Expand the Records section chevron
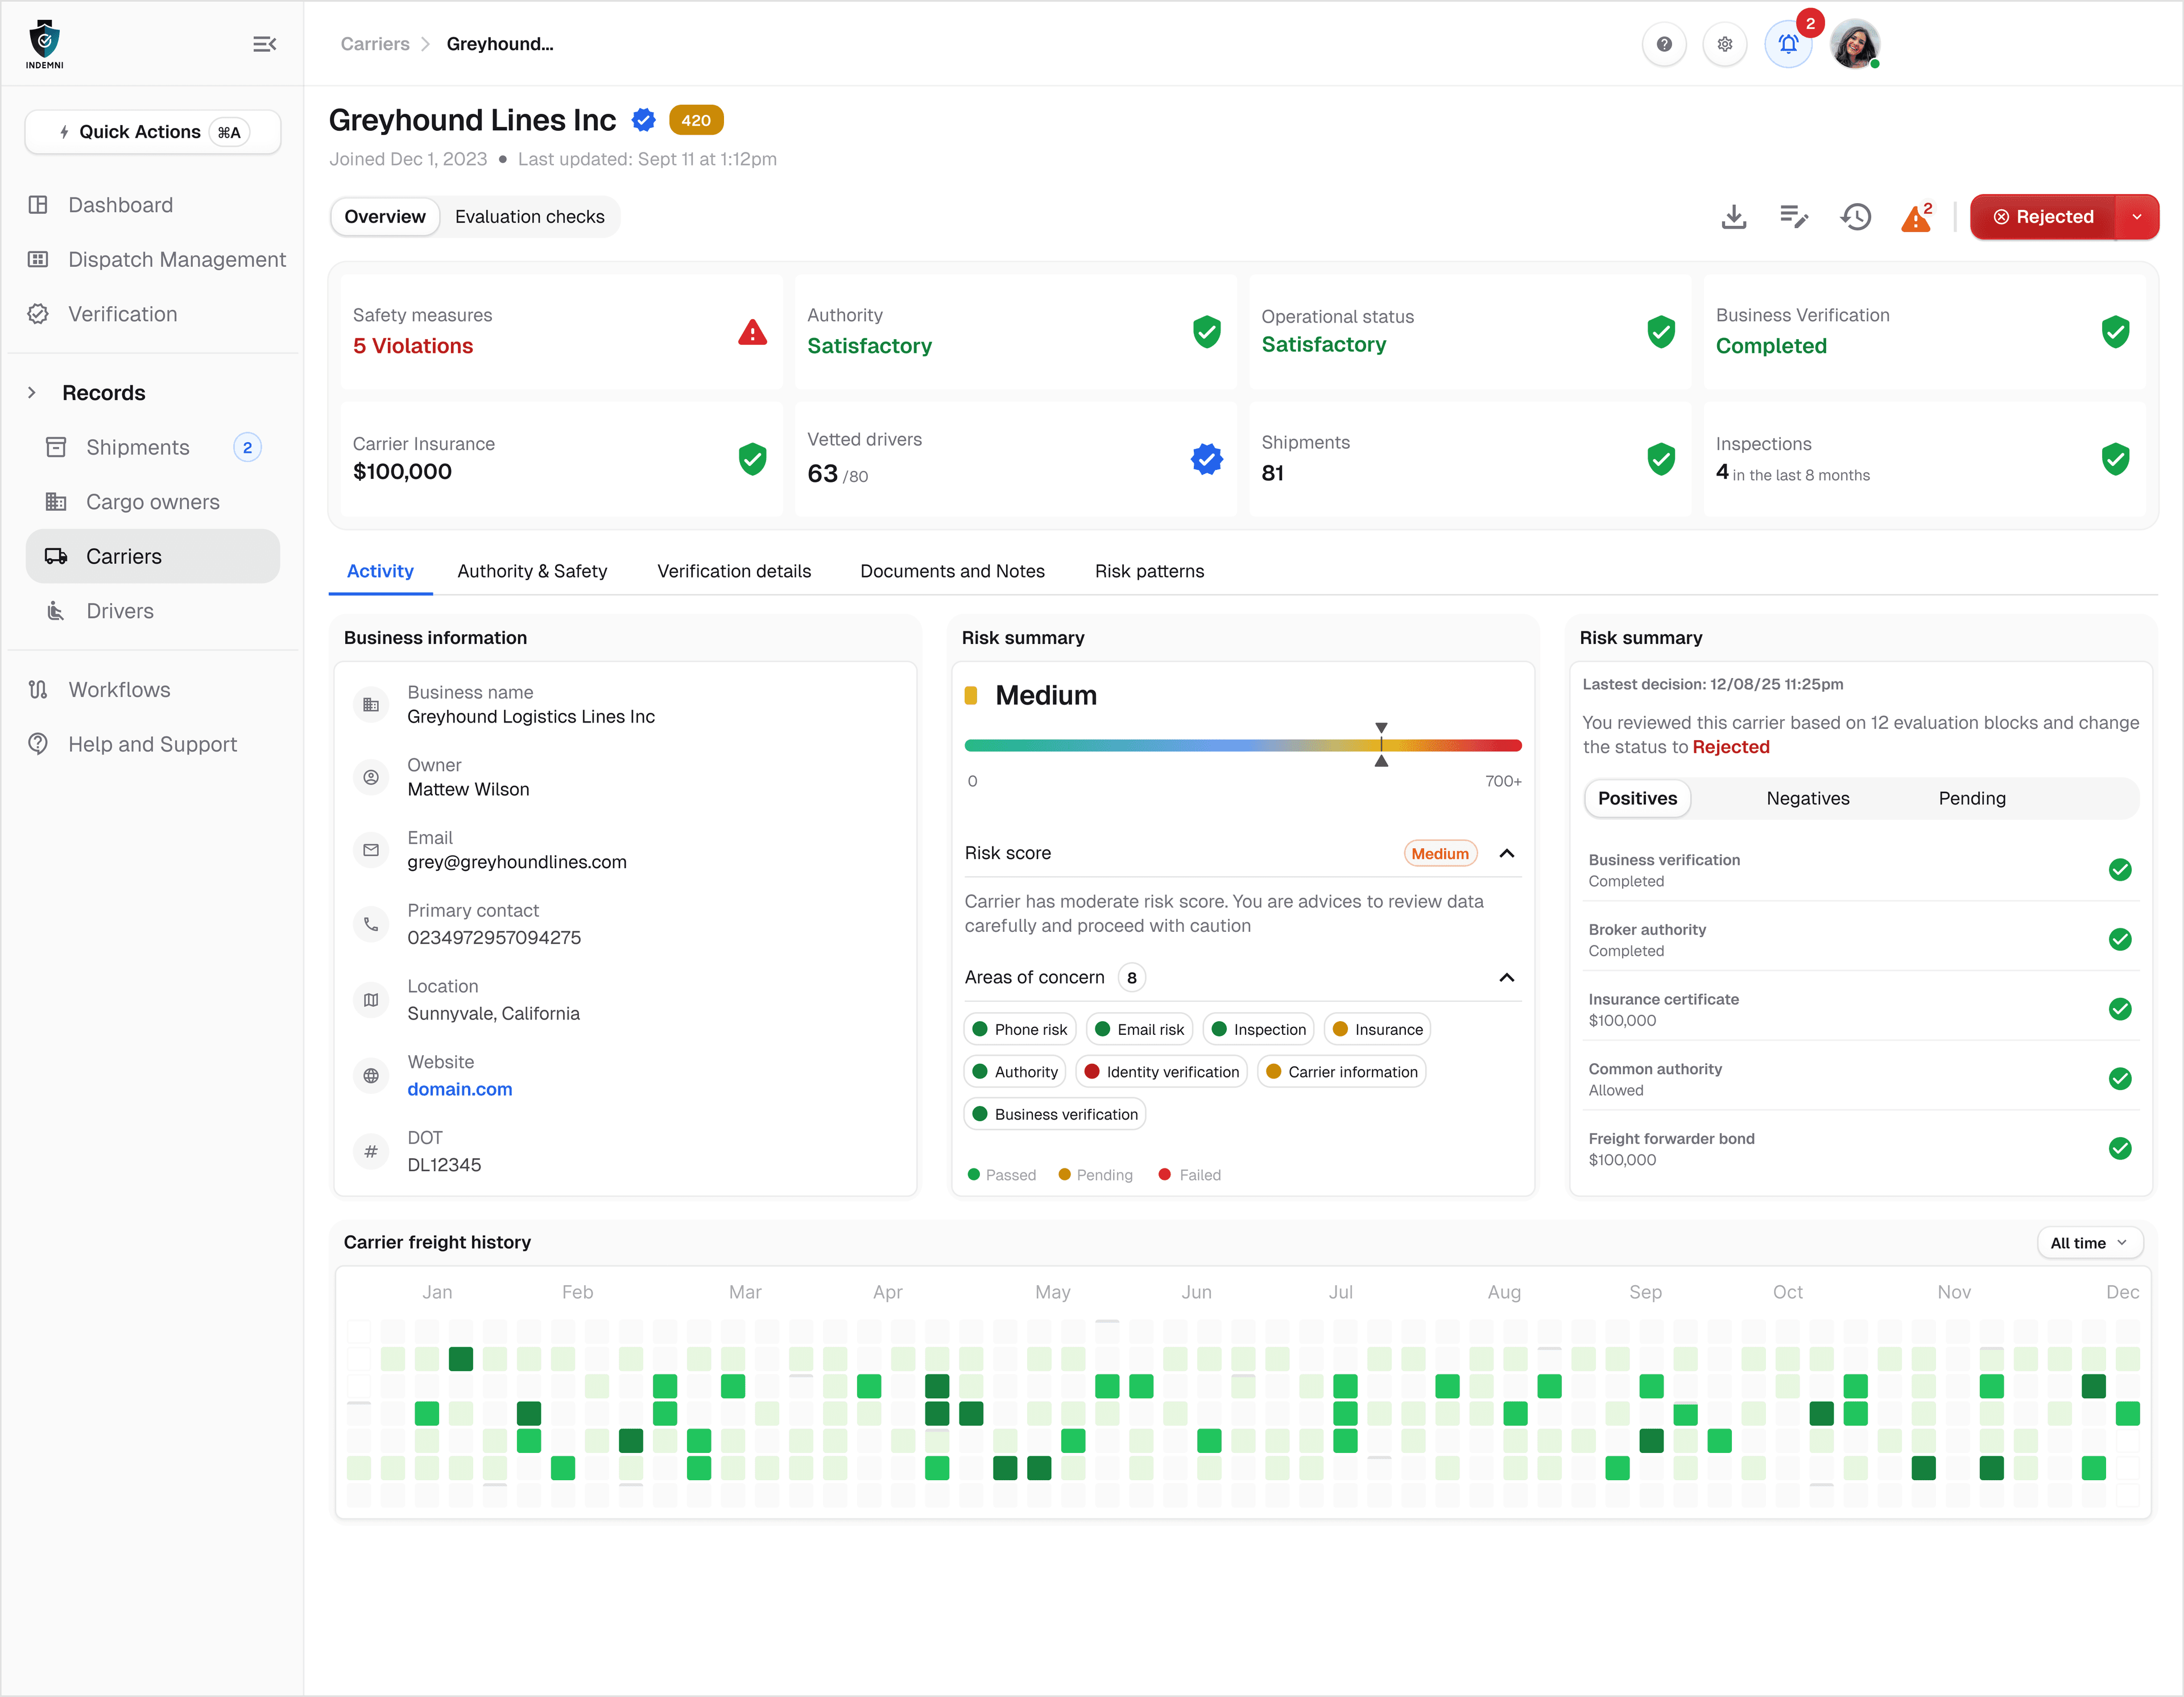Image resolution: width=2184 pixels, height=1697 pixels. 32,393
